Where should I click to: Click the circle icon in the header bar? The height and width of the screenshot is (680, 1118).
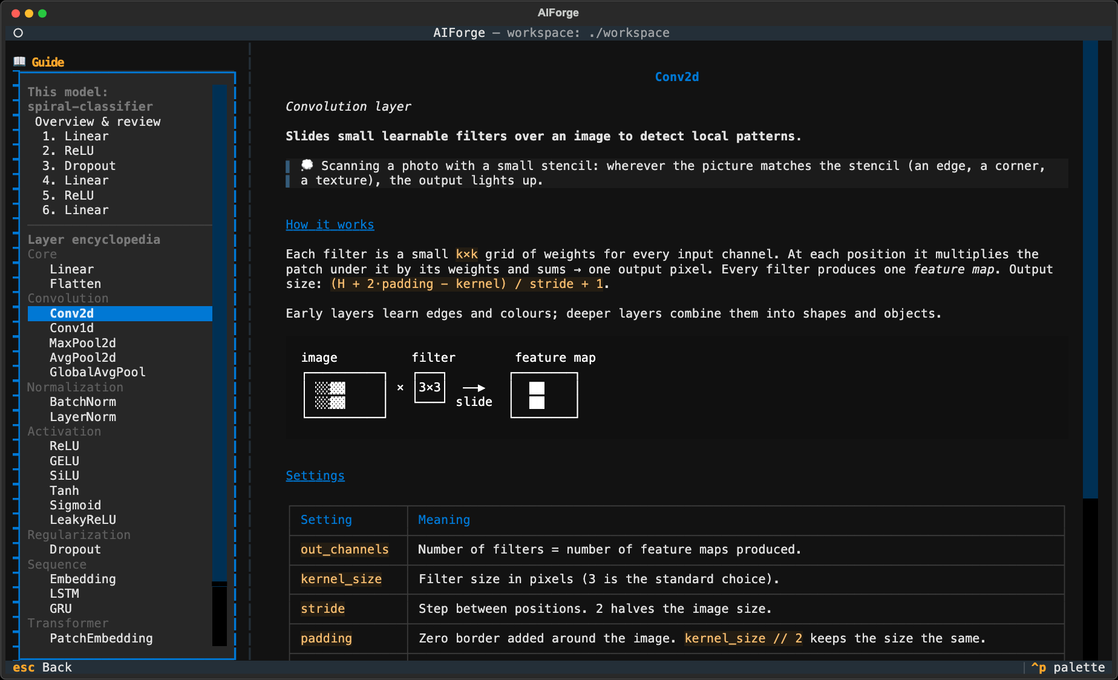[x=18, y=33]
